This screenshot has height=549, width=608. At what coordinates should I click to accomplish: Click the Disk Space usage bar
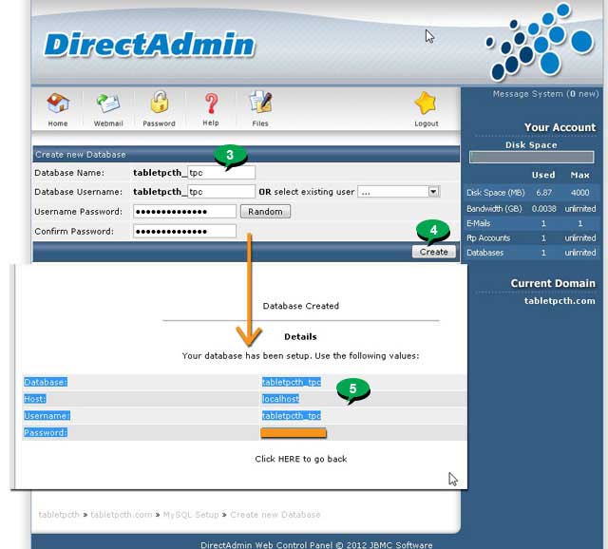click(531, 157)
